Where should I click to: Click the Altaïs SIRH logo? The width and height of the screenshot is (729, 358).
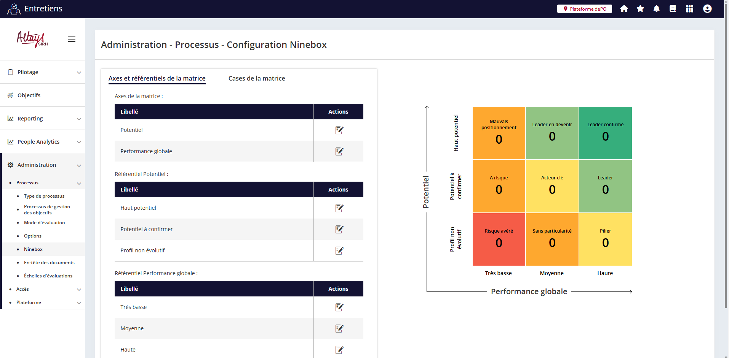click(x=32, y=39)
